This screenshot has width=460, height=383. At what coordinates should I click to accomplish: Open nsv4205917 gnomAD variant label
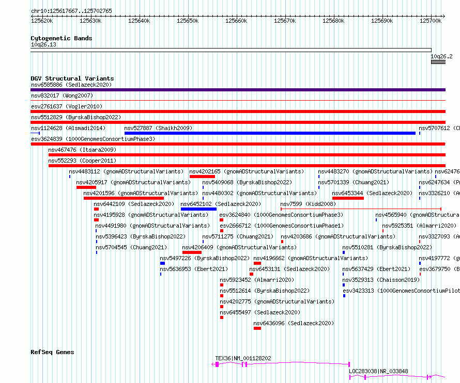(133, 182)
